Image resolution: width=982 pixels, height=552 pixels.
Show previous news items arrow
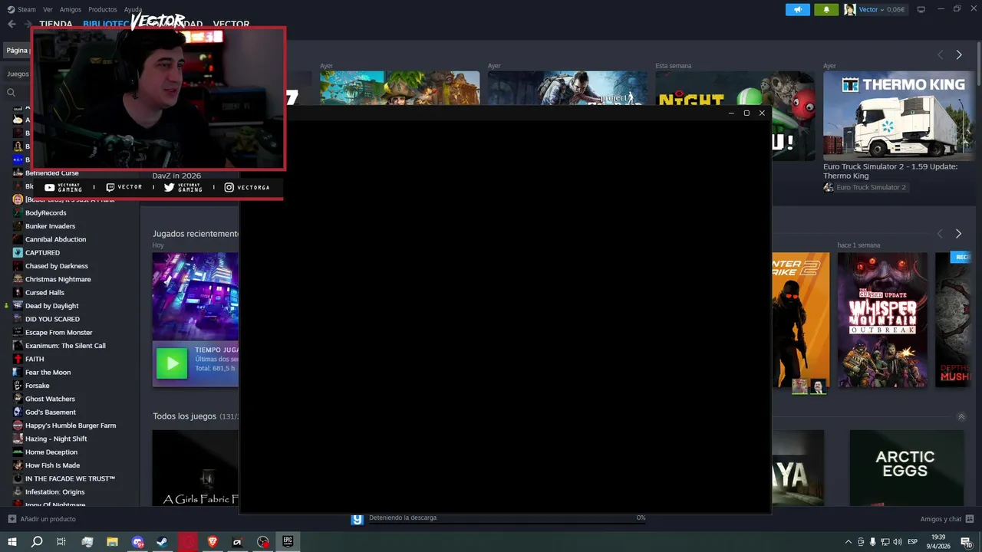(940, 54)
